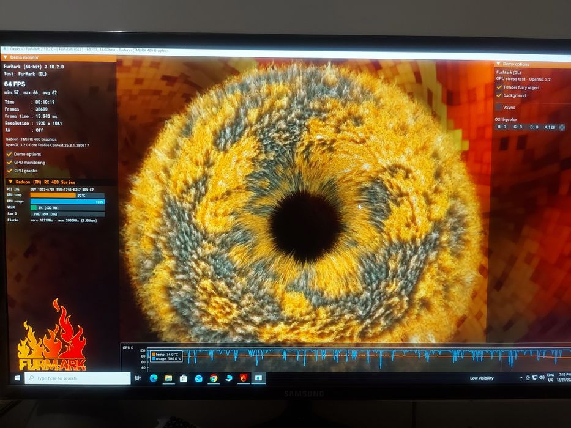Click the VRAM 8% (632 MB) bar
This screenshot has width=571, height=428.
pos(67,208)
